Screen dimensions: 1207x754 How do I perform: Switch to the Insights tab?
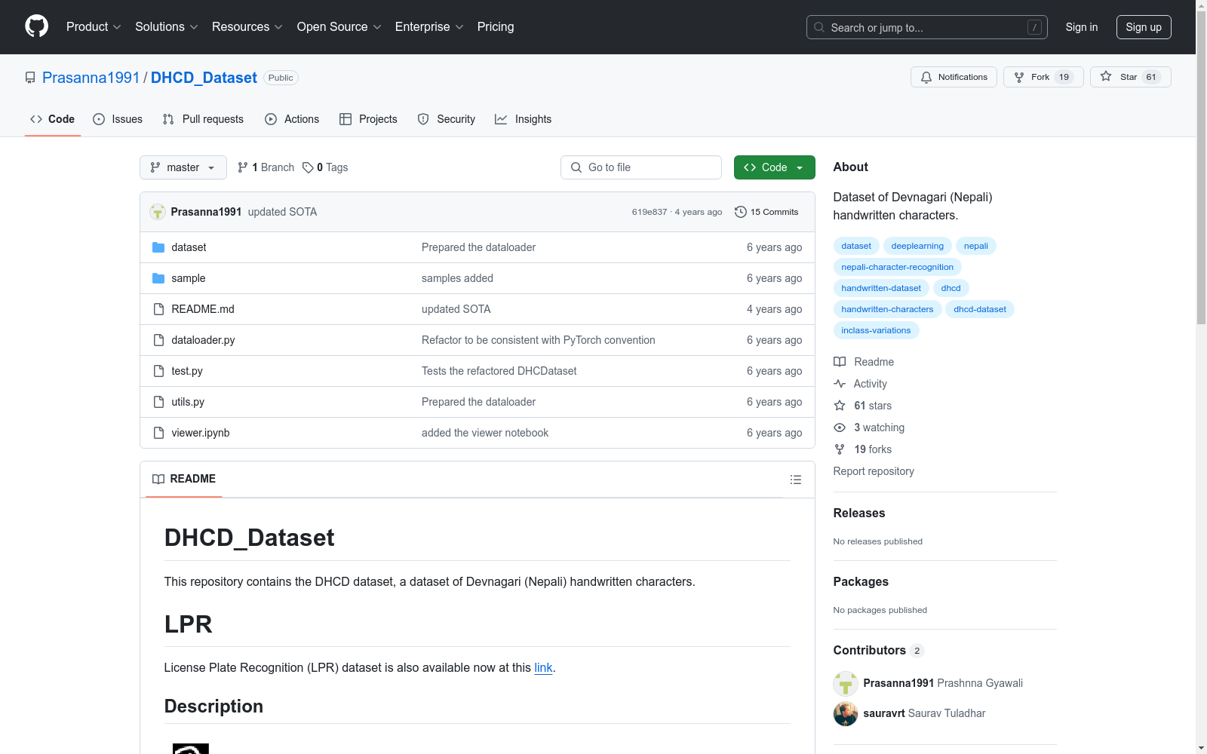click(524, 119)
